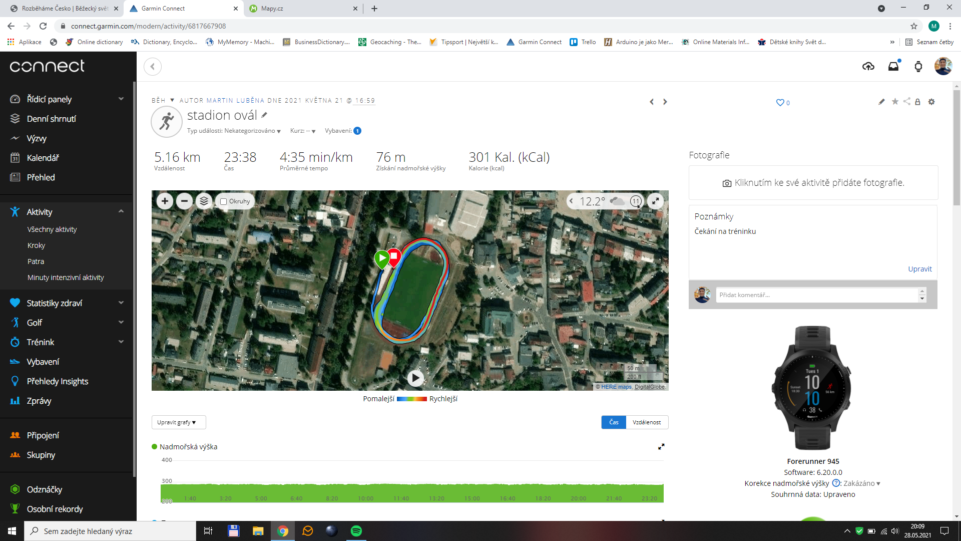Screen dimensions: 961x541
Task: Click the back arrow circle button
Action: pyautogui.click(x=153, y=66)
